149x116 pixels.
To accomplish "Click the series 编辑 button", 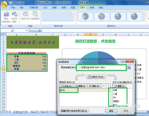I will click(x=80, y=86).
